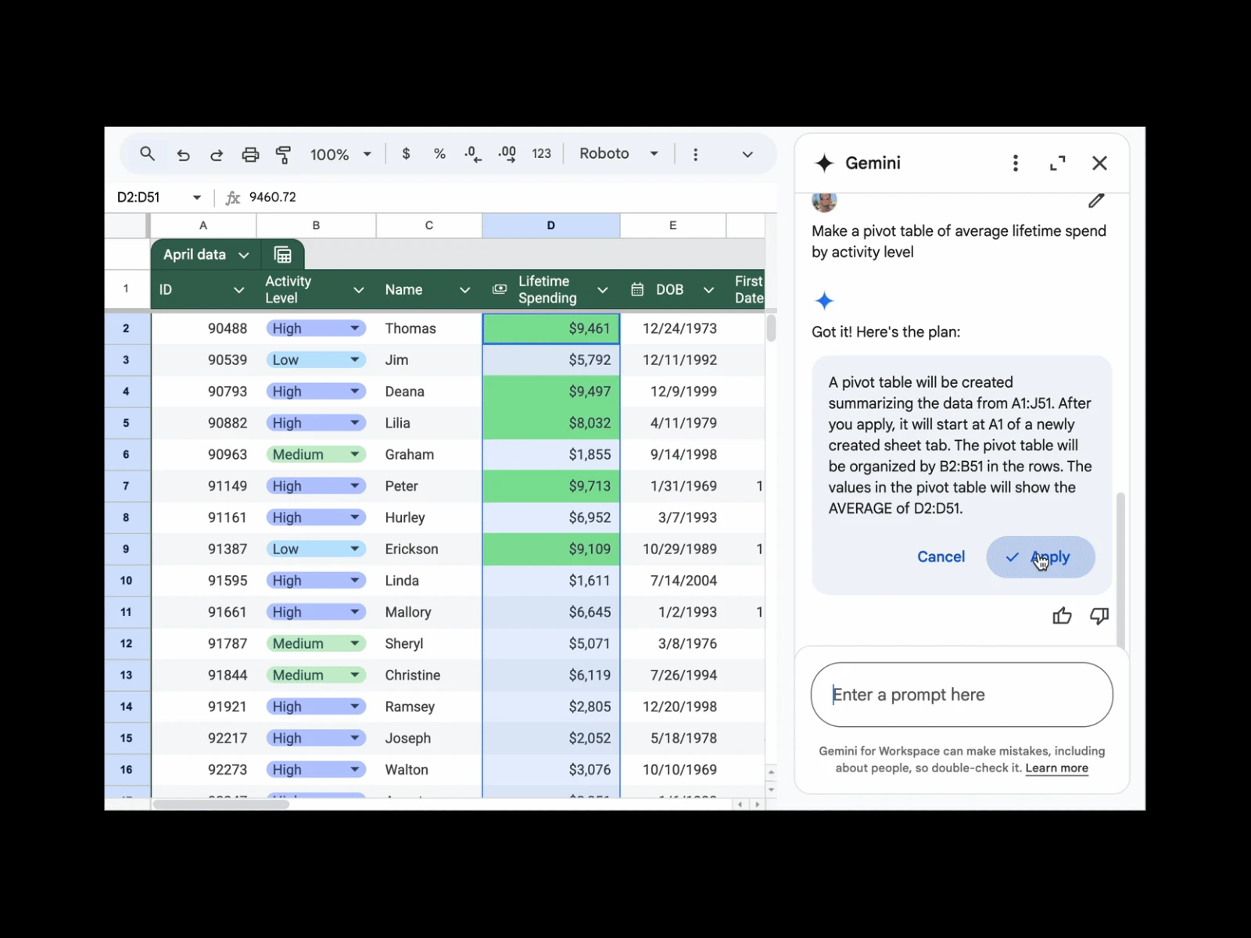Click the formula bar value 9460.72
Screen dimensions: 1251x938
point(273,197)
